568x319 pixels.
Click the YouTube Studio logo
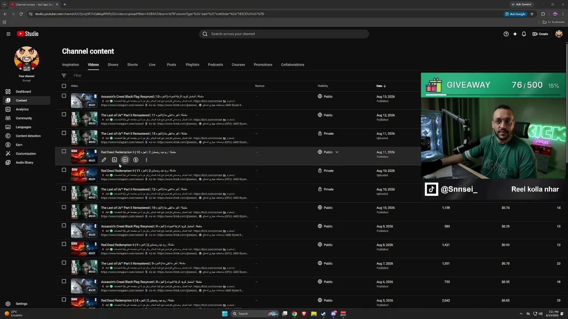28,34
